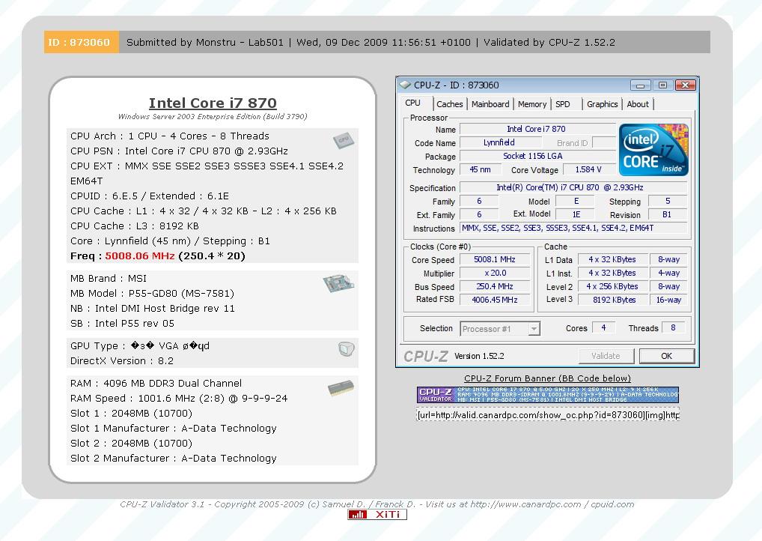Click the XiTi statistics badge
The height and width of the screenshot is (541, 762).
coord(377,515)
